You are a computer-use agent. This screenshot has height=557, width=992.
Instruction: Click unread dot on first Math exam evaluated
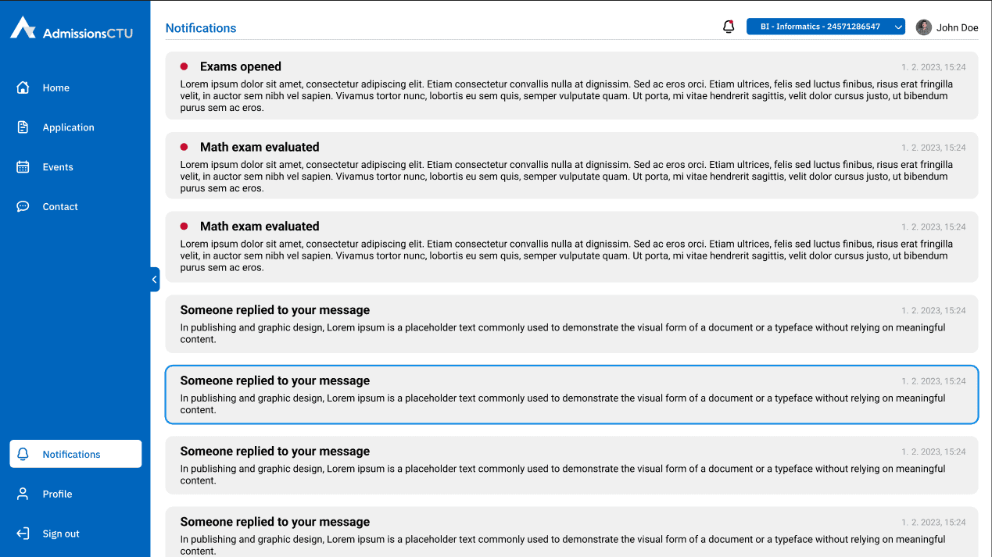coord(184,147)
